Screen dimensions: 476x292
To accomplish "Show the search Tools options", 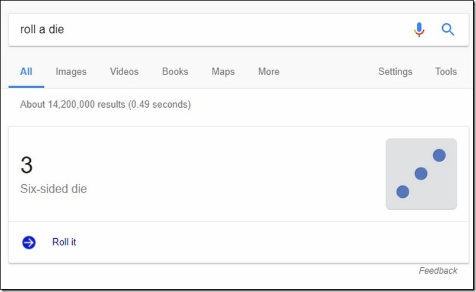I will point(446,72).
